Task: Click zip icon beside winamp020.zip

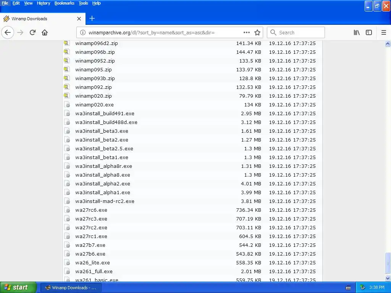Action: 66,96
